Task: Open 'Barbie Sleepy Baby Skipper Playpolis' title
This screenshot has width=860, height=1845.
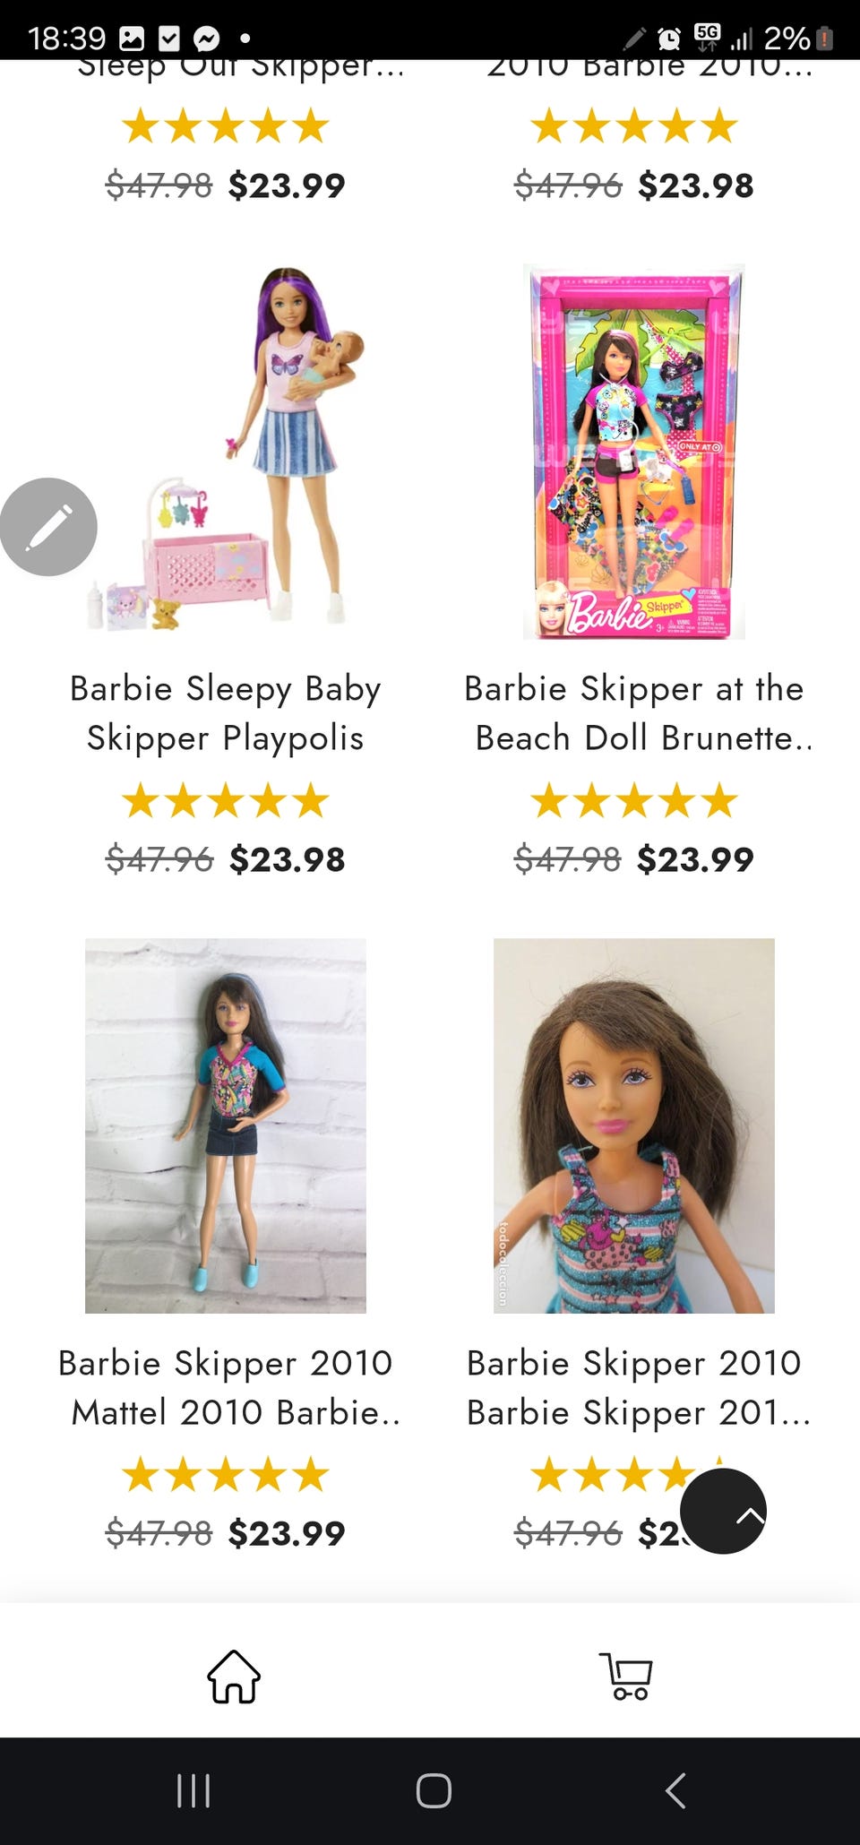Action: pos(225,713)
